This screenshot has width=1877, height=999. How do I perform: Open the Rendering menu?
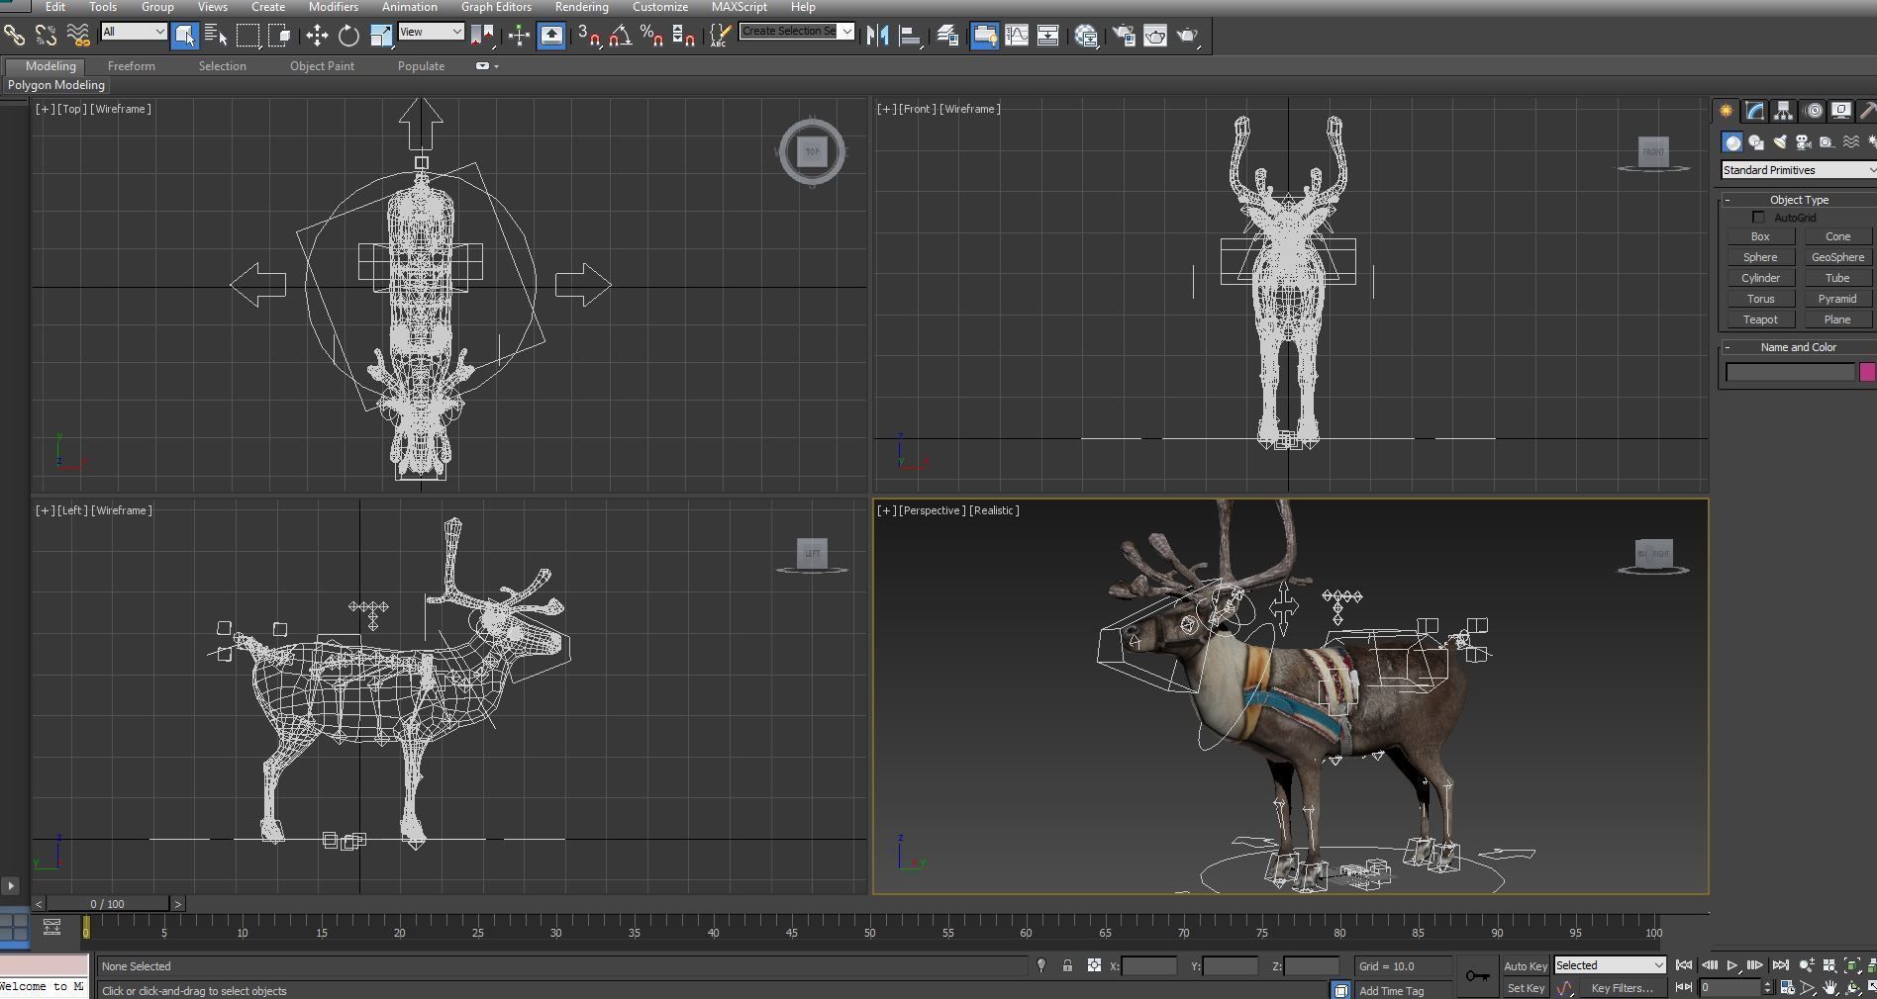[581, 7]
